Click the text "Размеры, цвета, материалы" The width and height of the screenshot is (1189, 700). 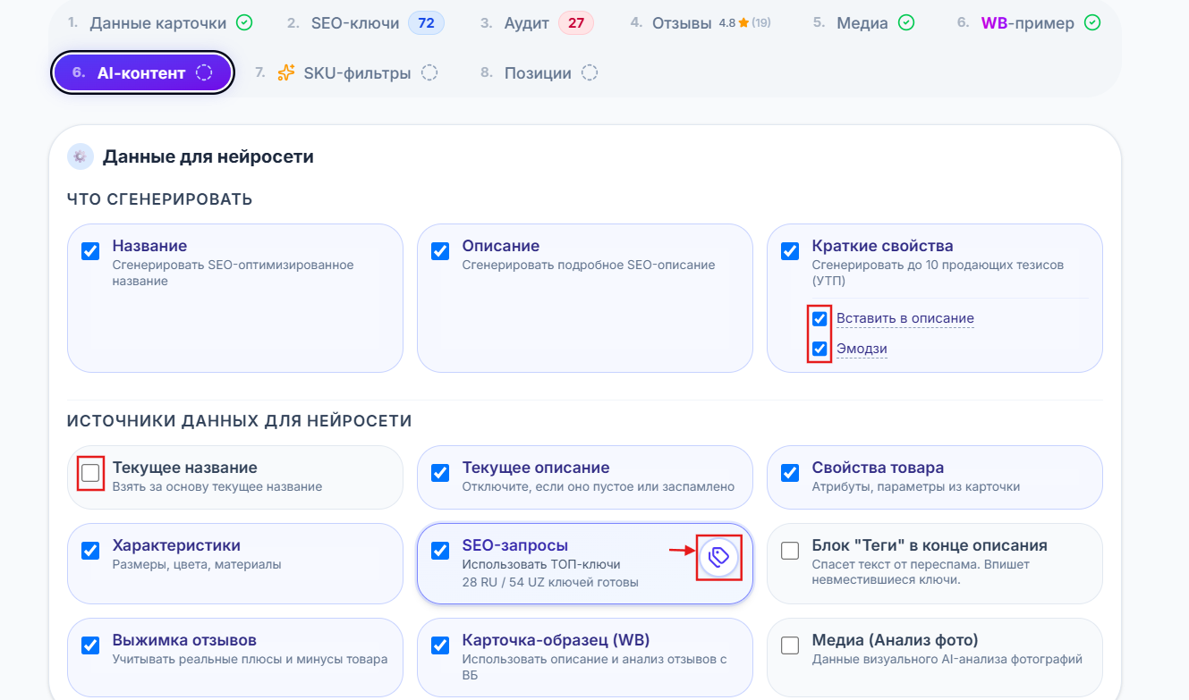click(x=197, y=565)
